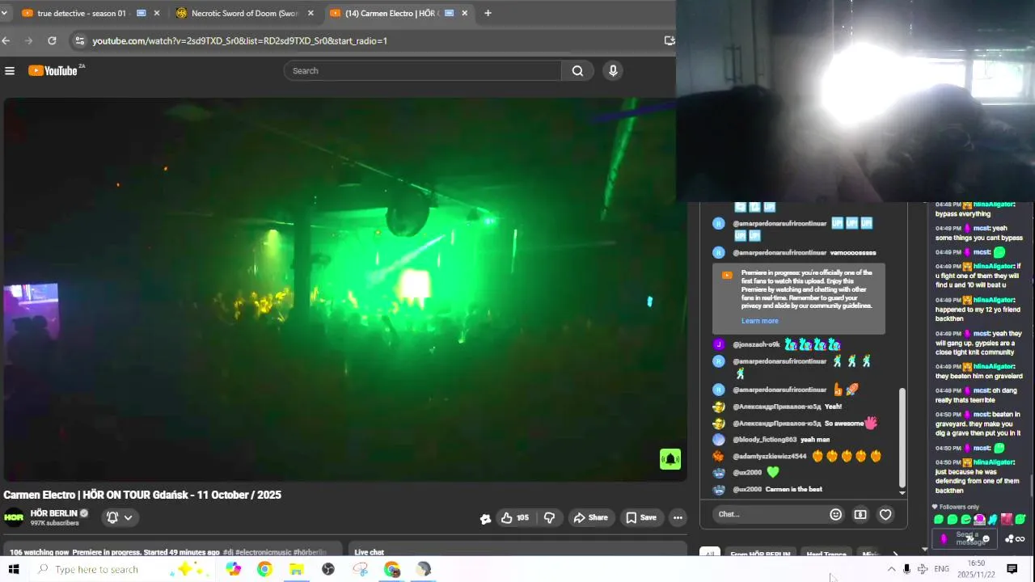
Task: Open the emoji picker in live chat
Action: tap(836, 514)
